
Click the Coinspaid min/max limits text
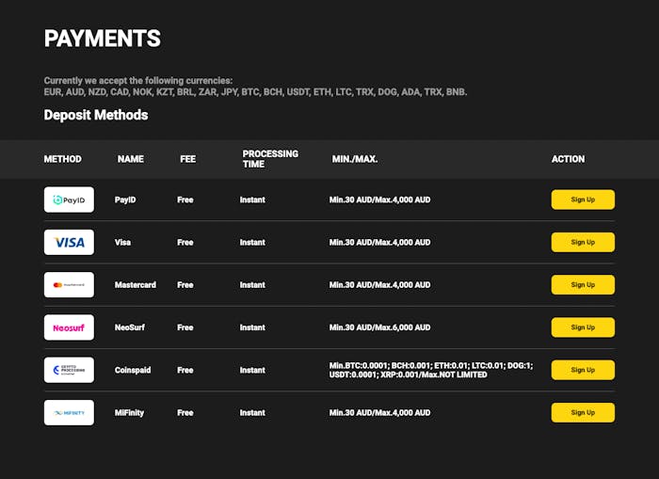pos(431,370)
